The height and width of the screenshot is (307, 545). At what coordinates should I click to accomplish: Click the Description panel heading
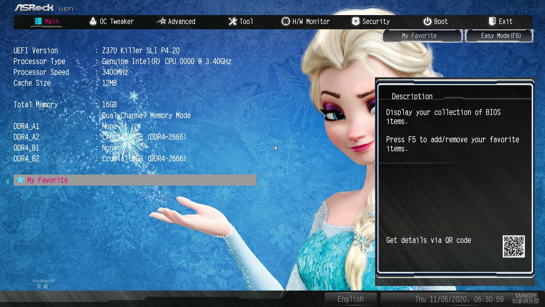pos(412,96)
